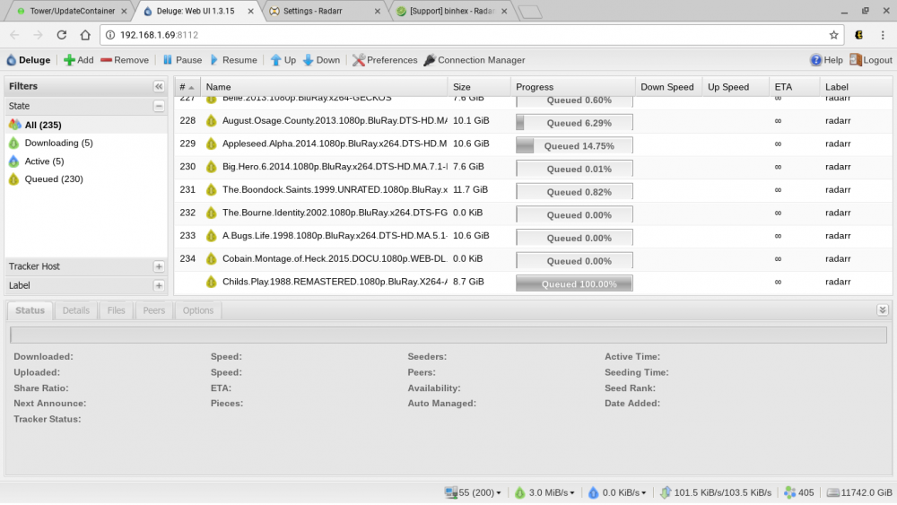Open upload speed limit dropdown 0.0 KiB/s
This screenshot has width=897, height=505.
(x=617, y=493)
